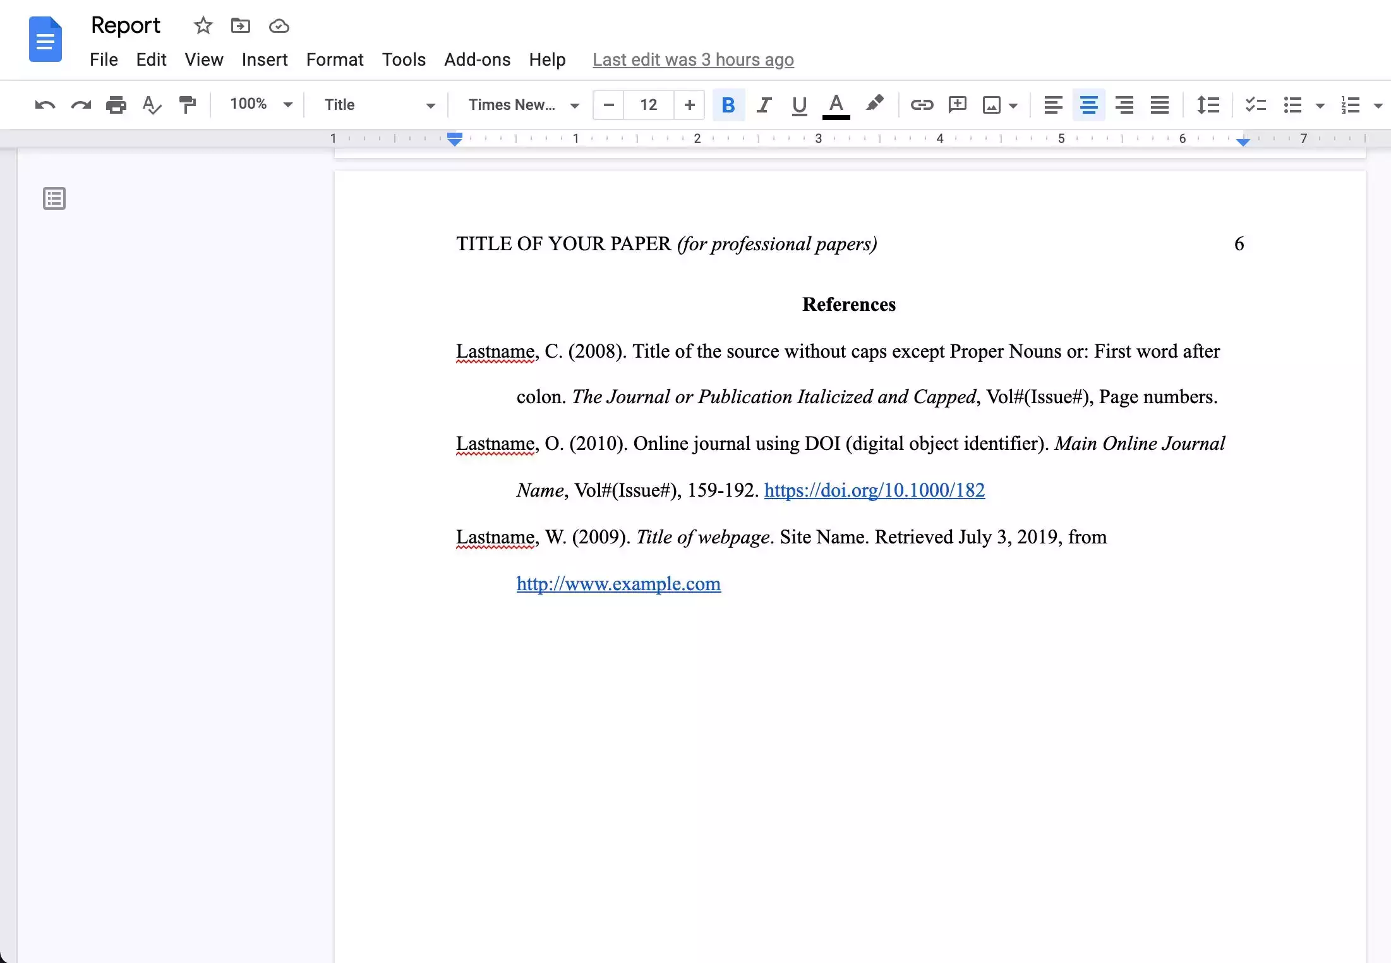This screenshot has width=1391, height=963.
Task: Open the Format menu
Action: point(335,59)
